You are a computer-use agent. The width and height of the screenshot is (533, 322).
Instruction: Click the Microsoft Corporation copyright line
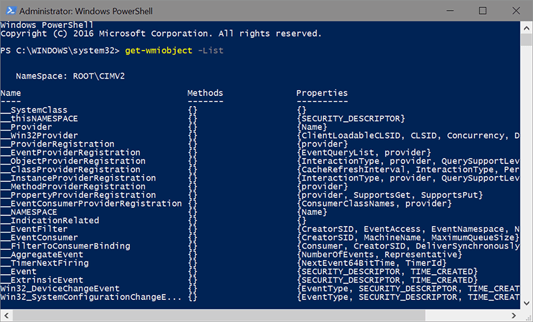point(160,33)
